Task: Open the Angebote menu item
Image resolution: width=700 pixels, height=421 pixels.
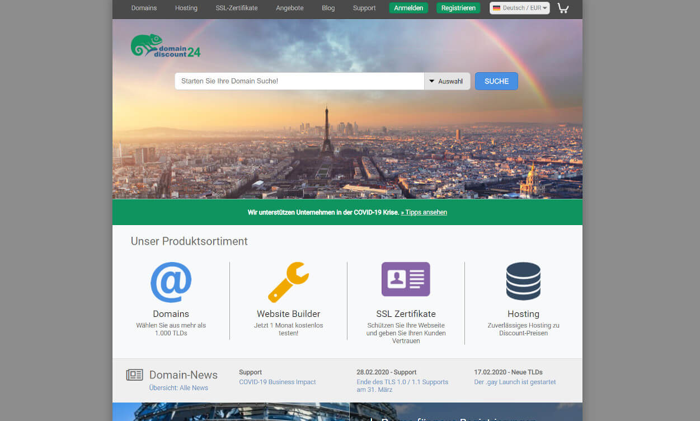Action: click(290, 8)
